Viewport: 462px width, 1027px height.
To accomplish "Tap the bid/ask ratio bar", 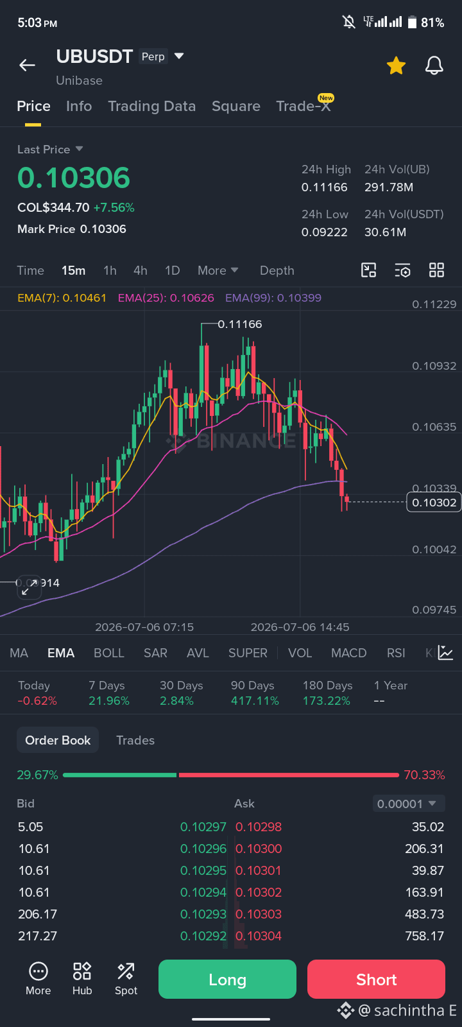I will click(231, 775).
